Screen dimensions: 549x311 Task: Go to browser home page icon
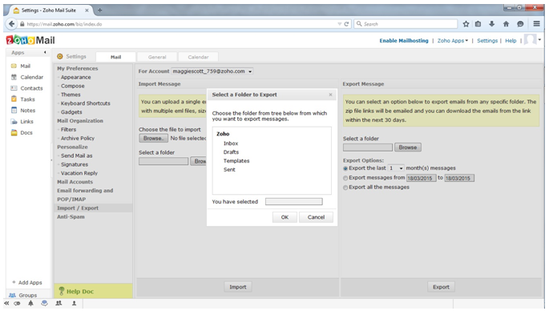(506, 24)
